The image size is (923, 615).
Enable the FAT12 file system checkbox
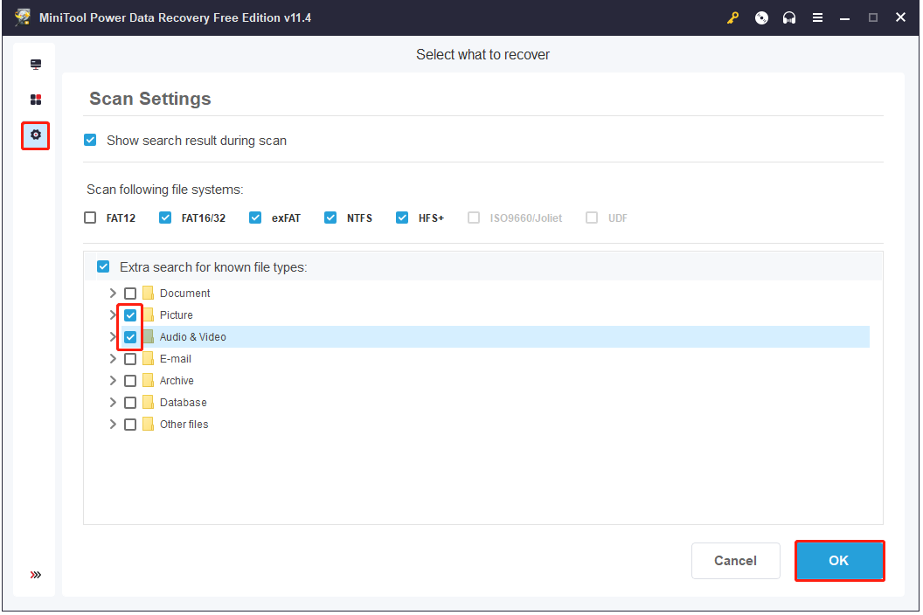point(90,218)
